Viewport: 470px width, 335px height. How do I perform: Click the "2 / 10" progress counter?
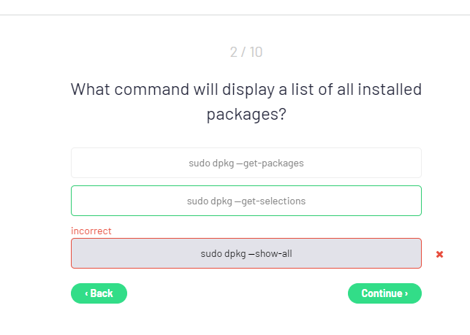click(246, 52)
